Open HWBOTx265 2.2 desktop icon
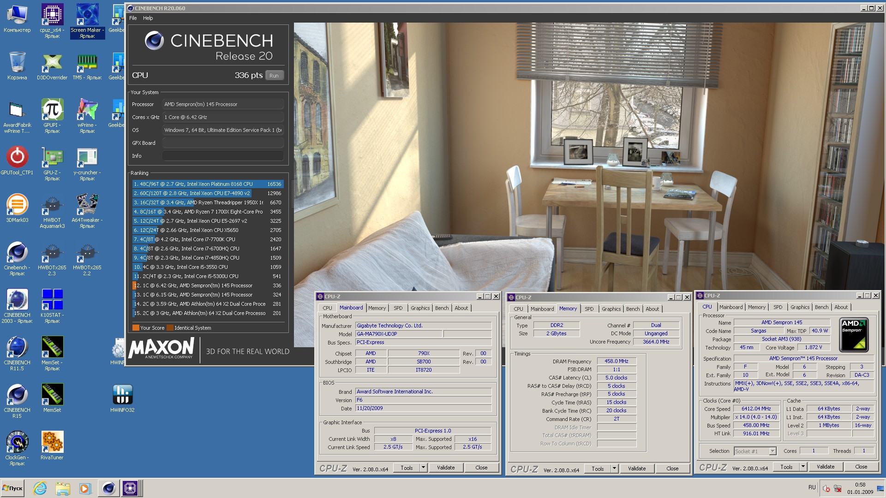This screenshot has width=886, height=498. coord(87,259)
